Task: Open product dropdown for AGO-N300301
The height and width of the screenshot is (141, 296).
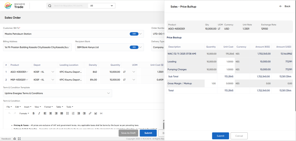Action: coord(27,72)
